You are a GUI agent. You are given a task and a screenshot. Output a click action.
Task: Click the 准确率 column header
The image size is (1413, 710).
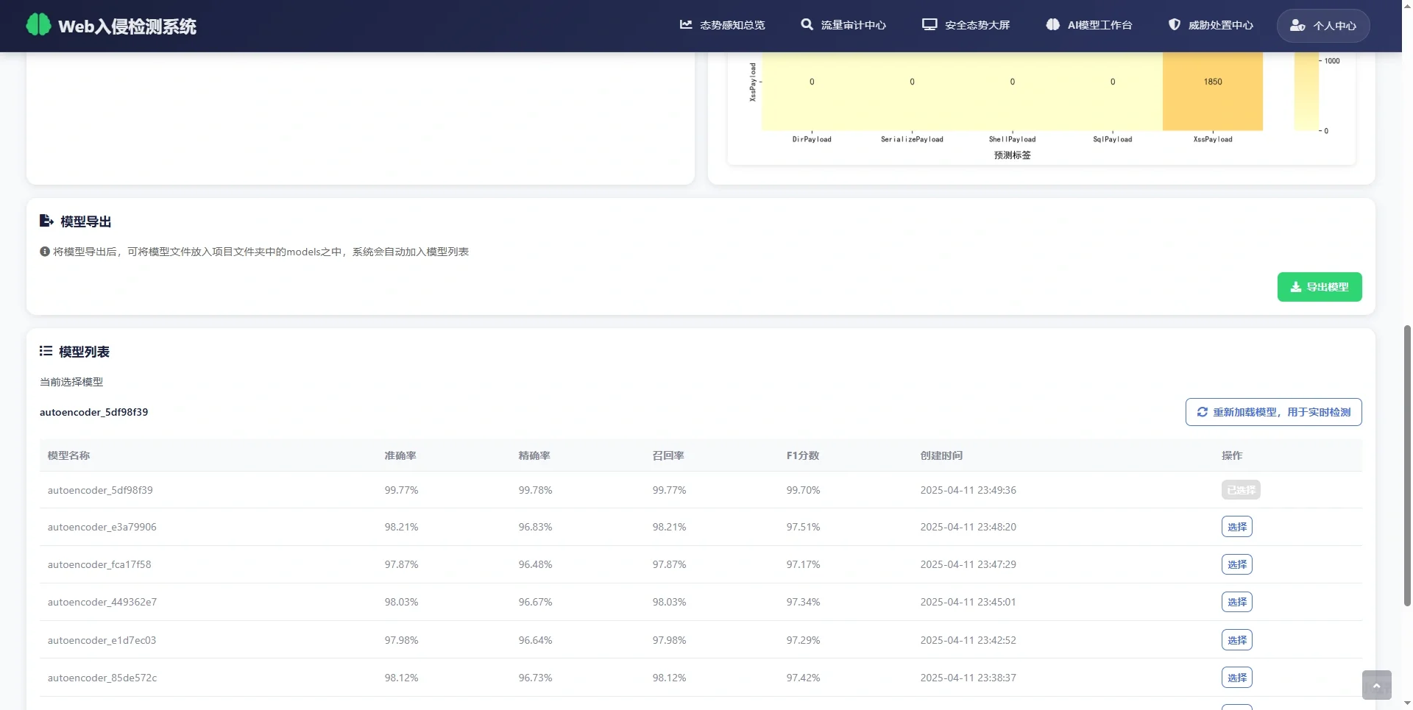click(x=400, y=455)
